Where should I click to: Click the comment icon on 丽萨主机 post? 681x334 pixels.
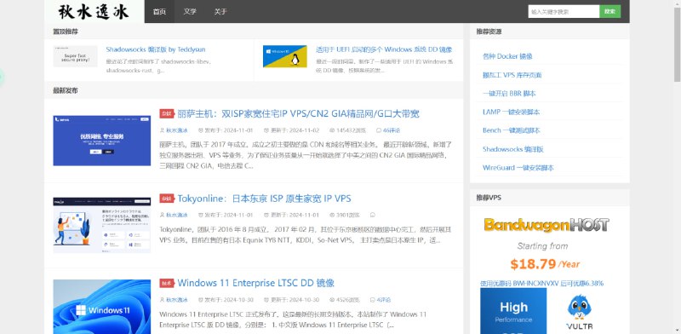[x=379, y=130]
